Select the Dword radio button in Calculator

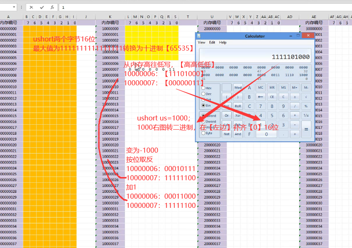203,121
